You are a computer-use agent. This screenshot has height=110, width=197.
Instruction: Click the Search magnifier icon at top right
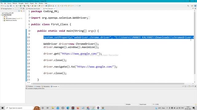point(188,6)
